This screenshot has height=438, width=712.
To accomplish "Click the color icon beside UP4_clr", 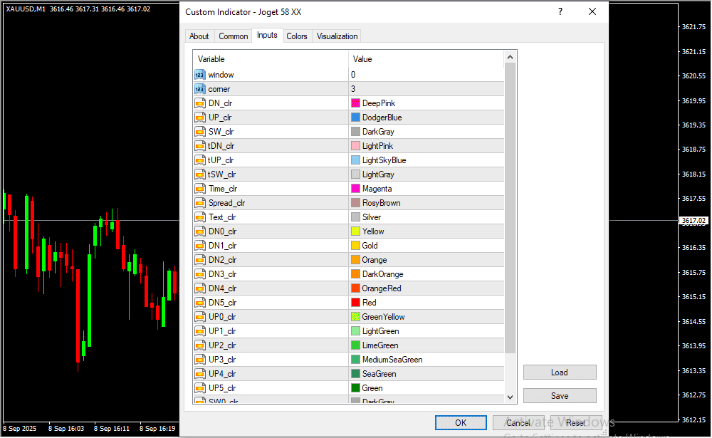I will pyautogui.click(x=199, y=374).
